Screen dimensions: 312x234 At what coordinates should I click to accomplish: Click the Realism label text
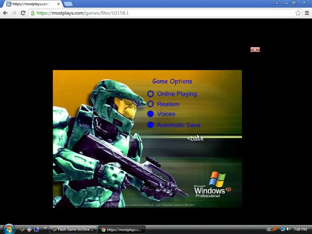coord(168,104)
